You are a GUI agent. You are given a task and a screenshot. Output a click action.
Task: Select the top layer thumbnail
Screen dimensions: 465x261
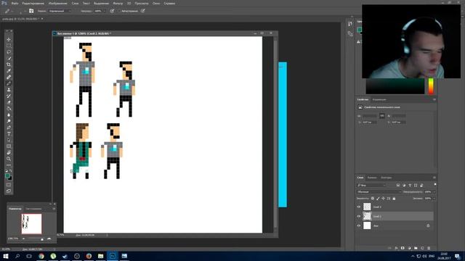(x=367, y=207)
